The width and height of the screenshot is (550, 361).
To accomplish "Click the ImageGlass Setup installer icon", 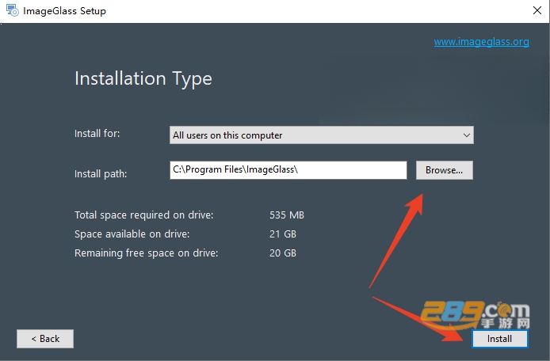I will (12, 10).
